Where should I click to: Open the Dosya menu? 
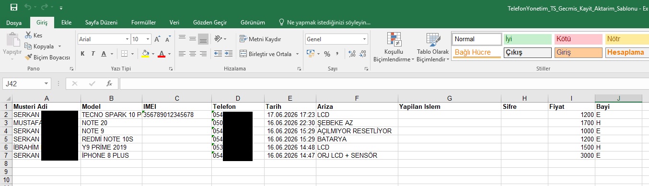pos(14,23)
